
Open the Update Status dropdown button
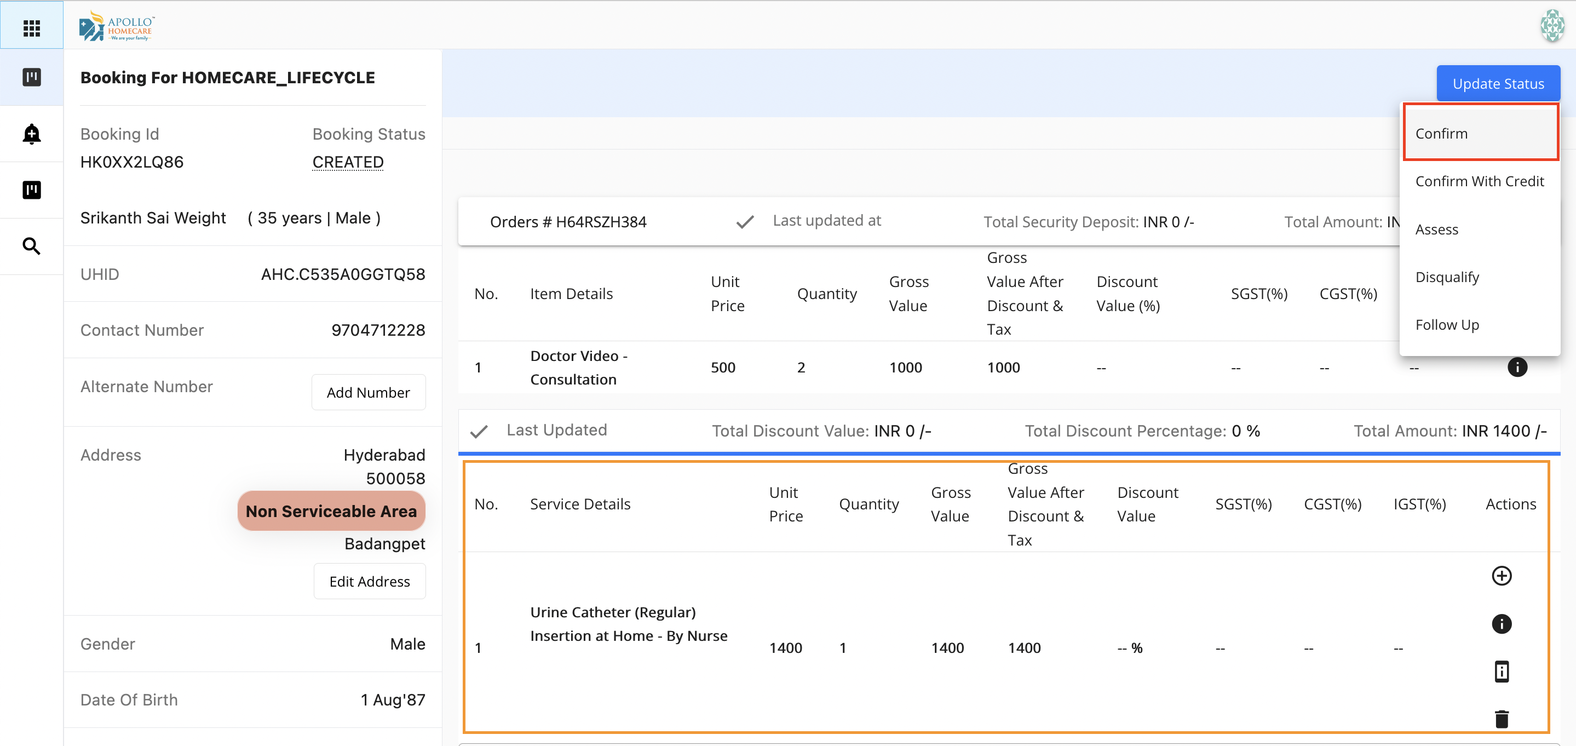tap(1498, 84)
